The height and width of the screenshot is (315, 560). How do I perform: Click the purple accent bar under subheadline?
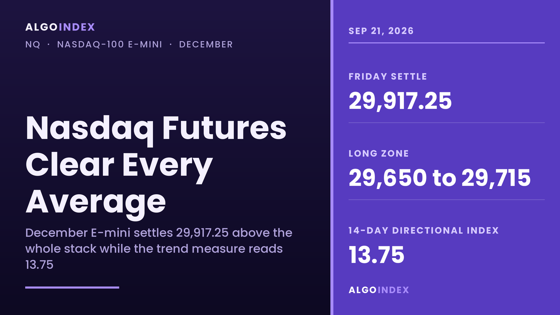[72, 287]
